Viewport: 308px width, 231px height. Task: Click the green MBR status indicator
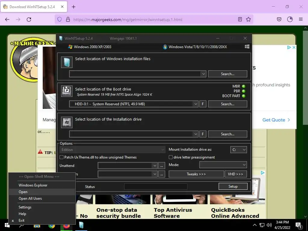pos(244,86)
